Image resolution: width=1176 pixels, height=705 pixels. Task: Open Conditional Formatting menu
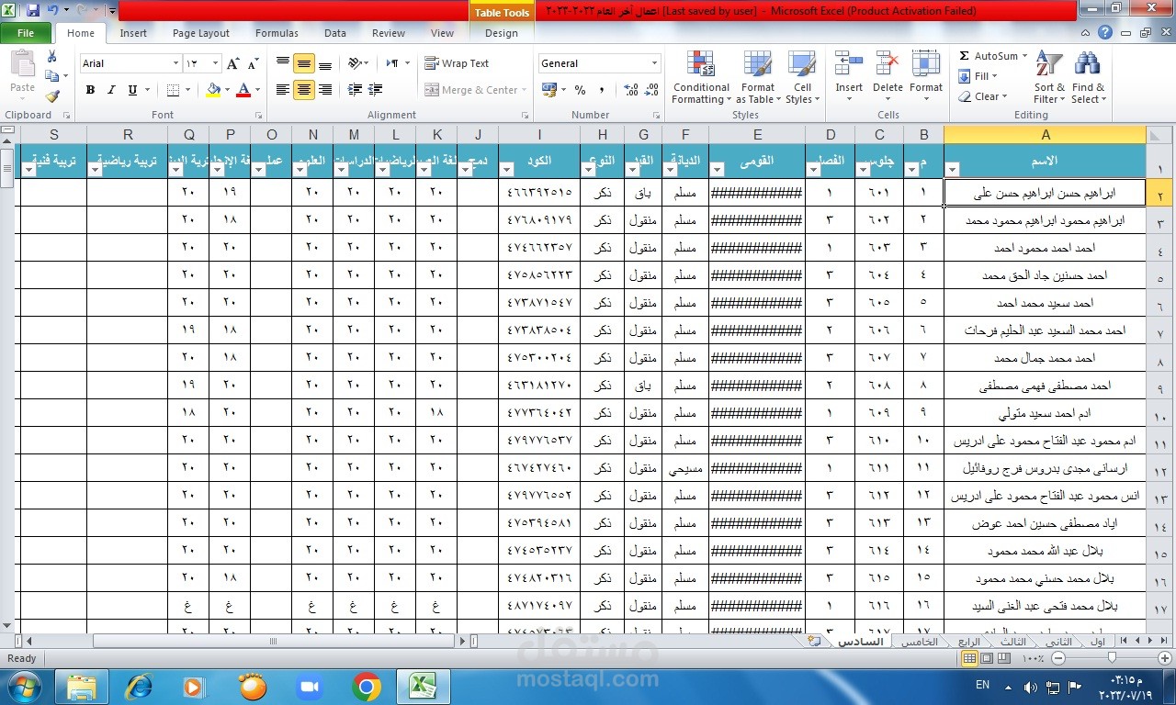[x=701, y=78]
